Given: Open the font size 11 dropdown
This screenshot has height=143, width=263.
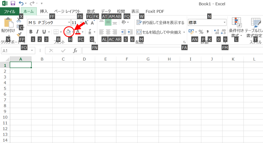Looking at the screenshot, I should [x=81, y=22].
